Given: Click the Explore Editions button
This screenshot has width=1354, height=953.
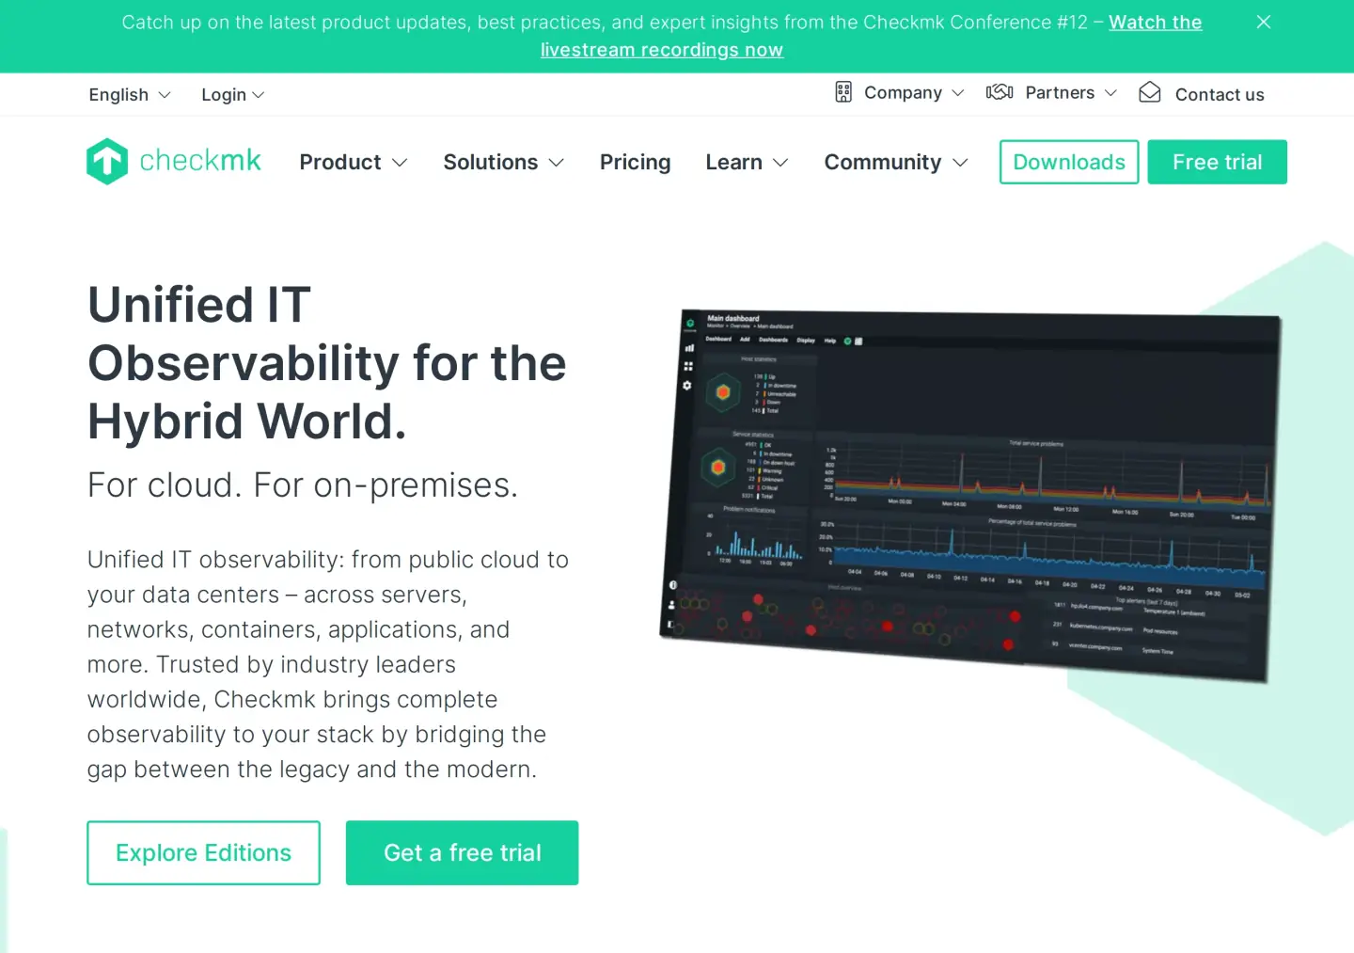Looking at the screenshot, I should click(x=203, y=853).
